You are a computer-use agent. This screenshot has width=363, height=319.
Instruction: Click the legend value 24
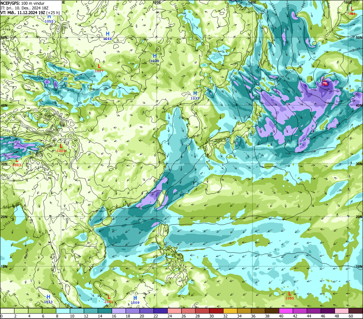170,316
